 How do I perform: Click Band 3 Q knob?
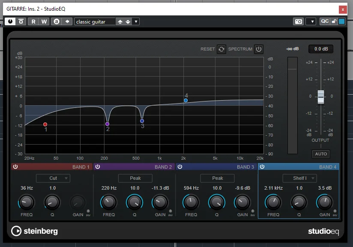217,202
